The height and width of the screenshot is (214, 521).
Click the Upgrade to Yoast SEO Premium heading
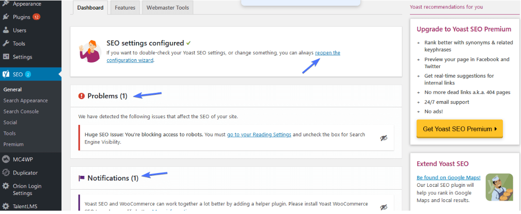click(464, 29)
